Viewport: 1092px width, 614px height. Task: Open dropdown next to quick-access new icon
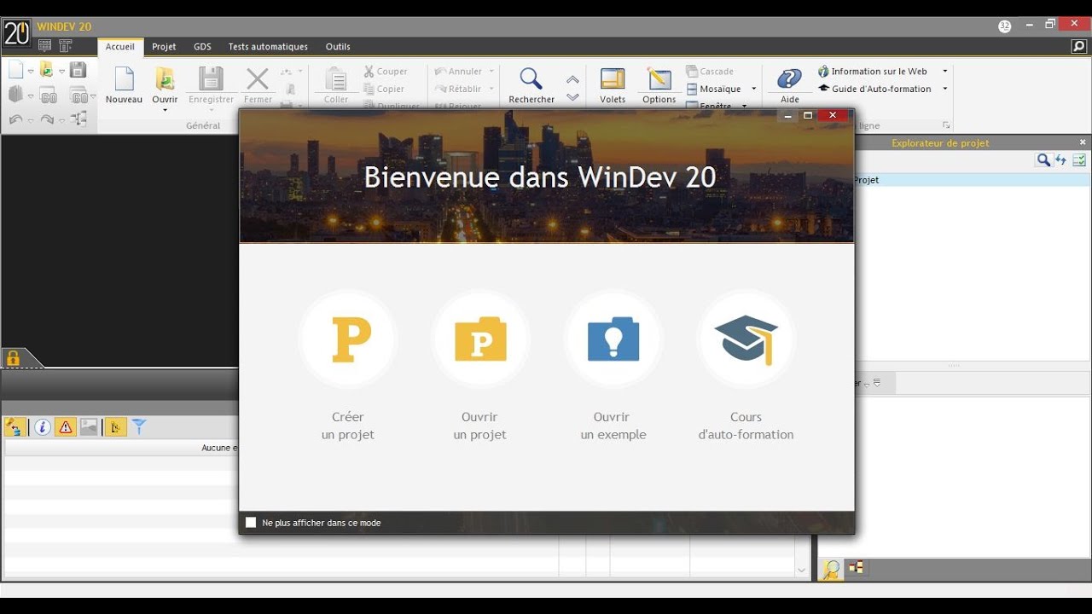31,72
